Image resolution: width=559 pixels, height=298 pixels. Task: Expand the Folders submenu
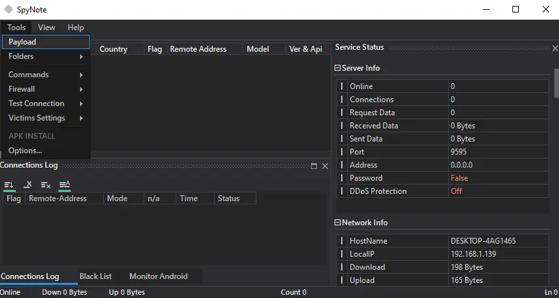coord(45,56)
